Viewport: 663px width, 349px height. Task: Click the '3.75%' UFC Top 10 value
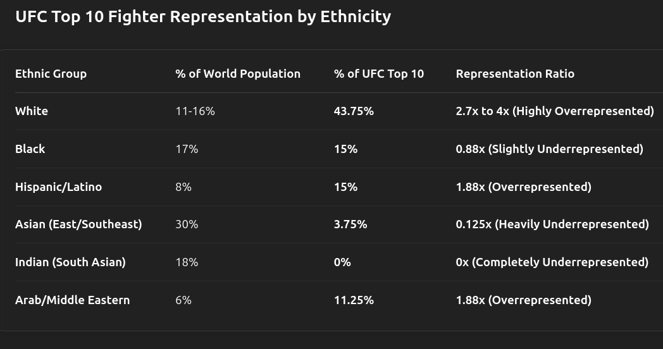point(350,224)
